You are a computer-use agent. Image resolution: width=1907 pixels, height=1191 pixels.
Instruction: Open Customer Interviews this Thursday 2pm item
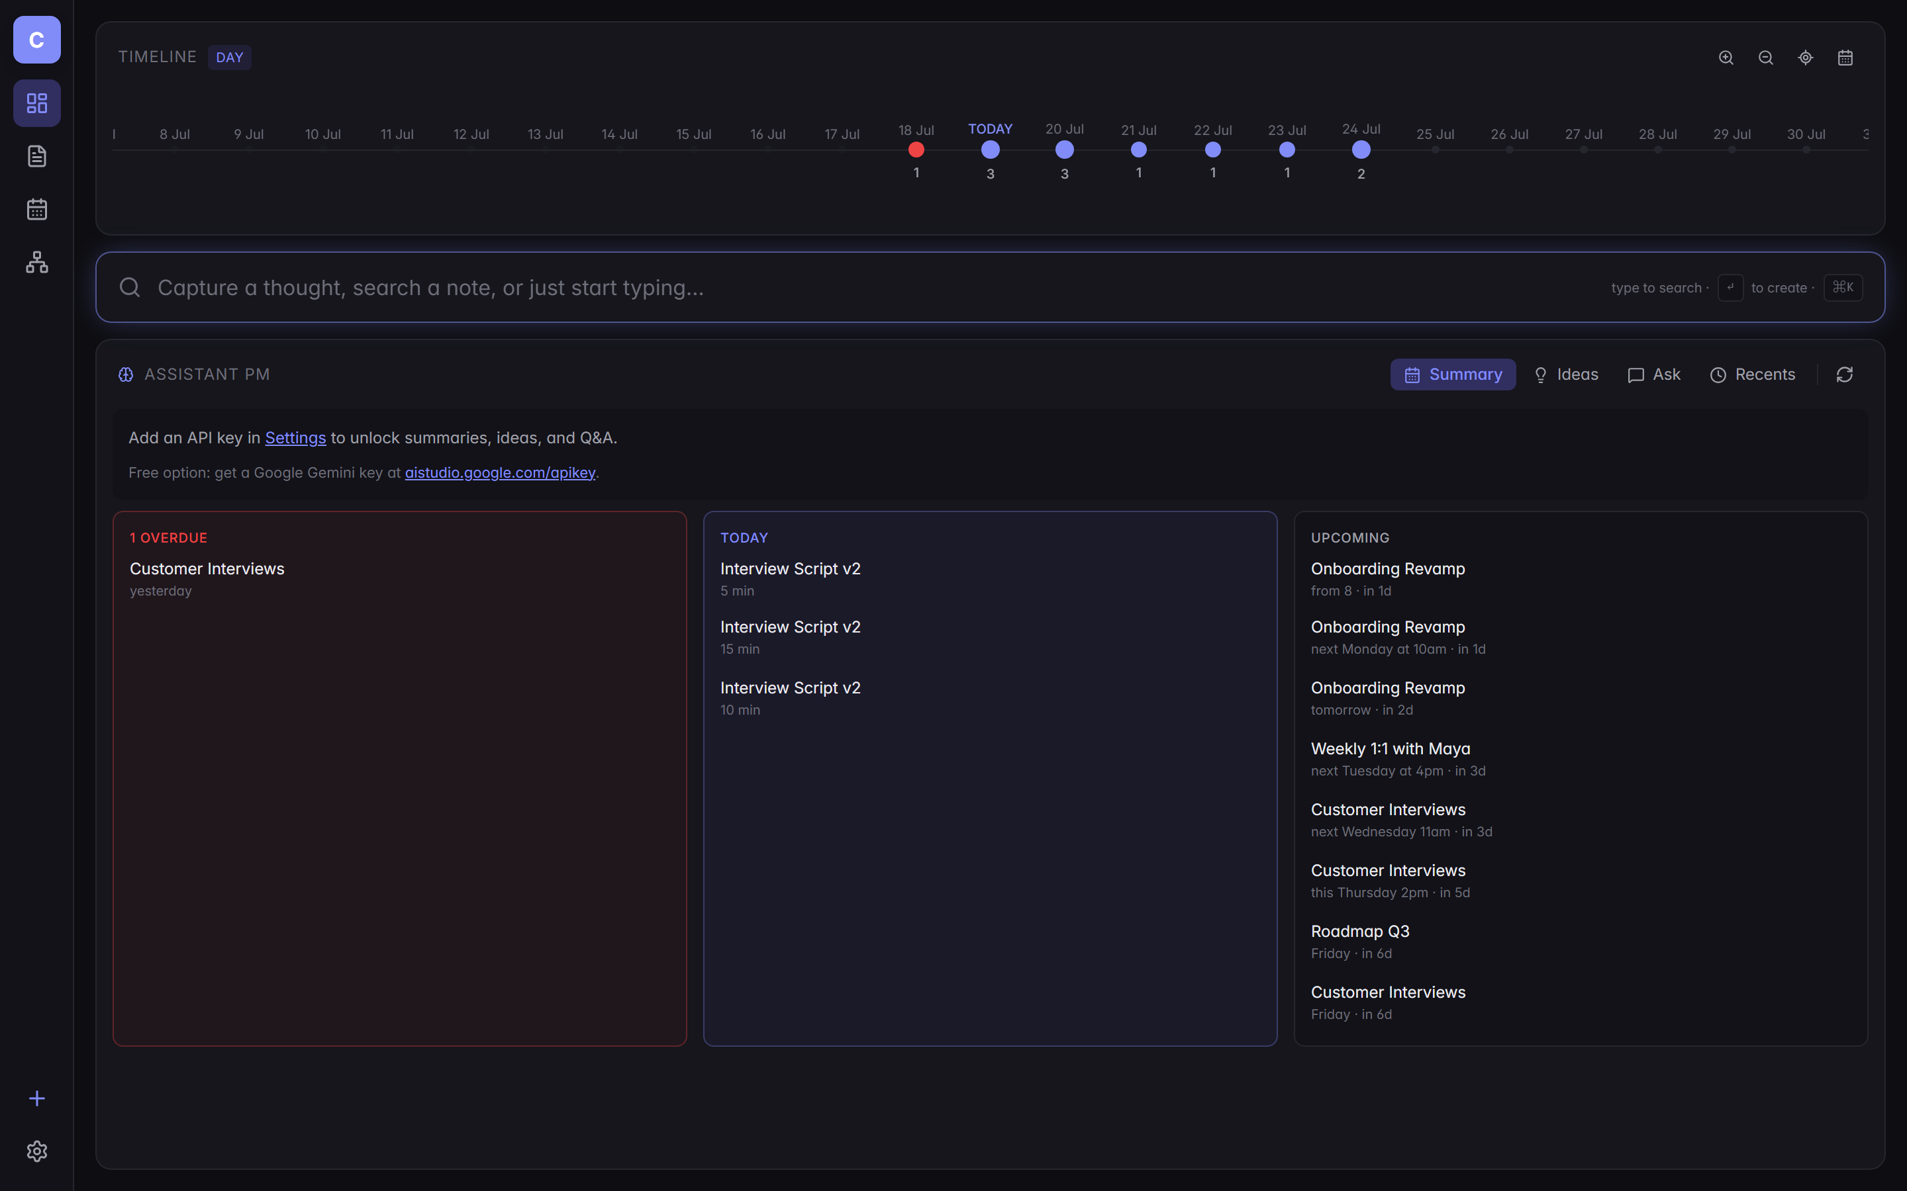[1581, 881]
